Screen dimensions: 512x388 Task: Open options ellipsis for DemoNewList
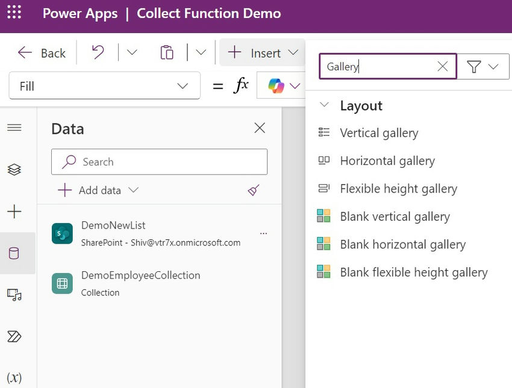[x=263, y=233]
